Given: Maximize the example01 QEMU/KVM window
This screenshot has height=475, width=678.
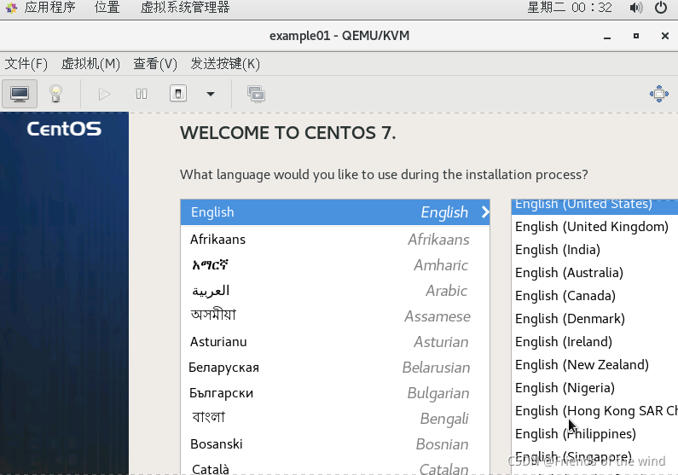Looking at the screenshot, I should tap(635, 36).
